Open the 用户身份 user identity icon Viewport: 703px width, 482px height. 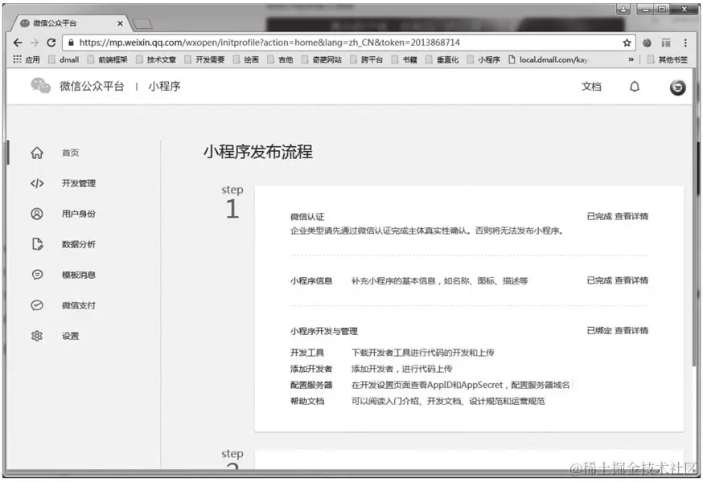[x=36, y=214]
